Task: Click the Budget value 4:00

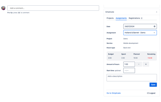Action: tap(110, 58)
